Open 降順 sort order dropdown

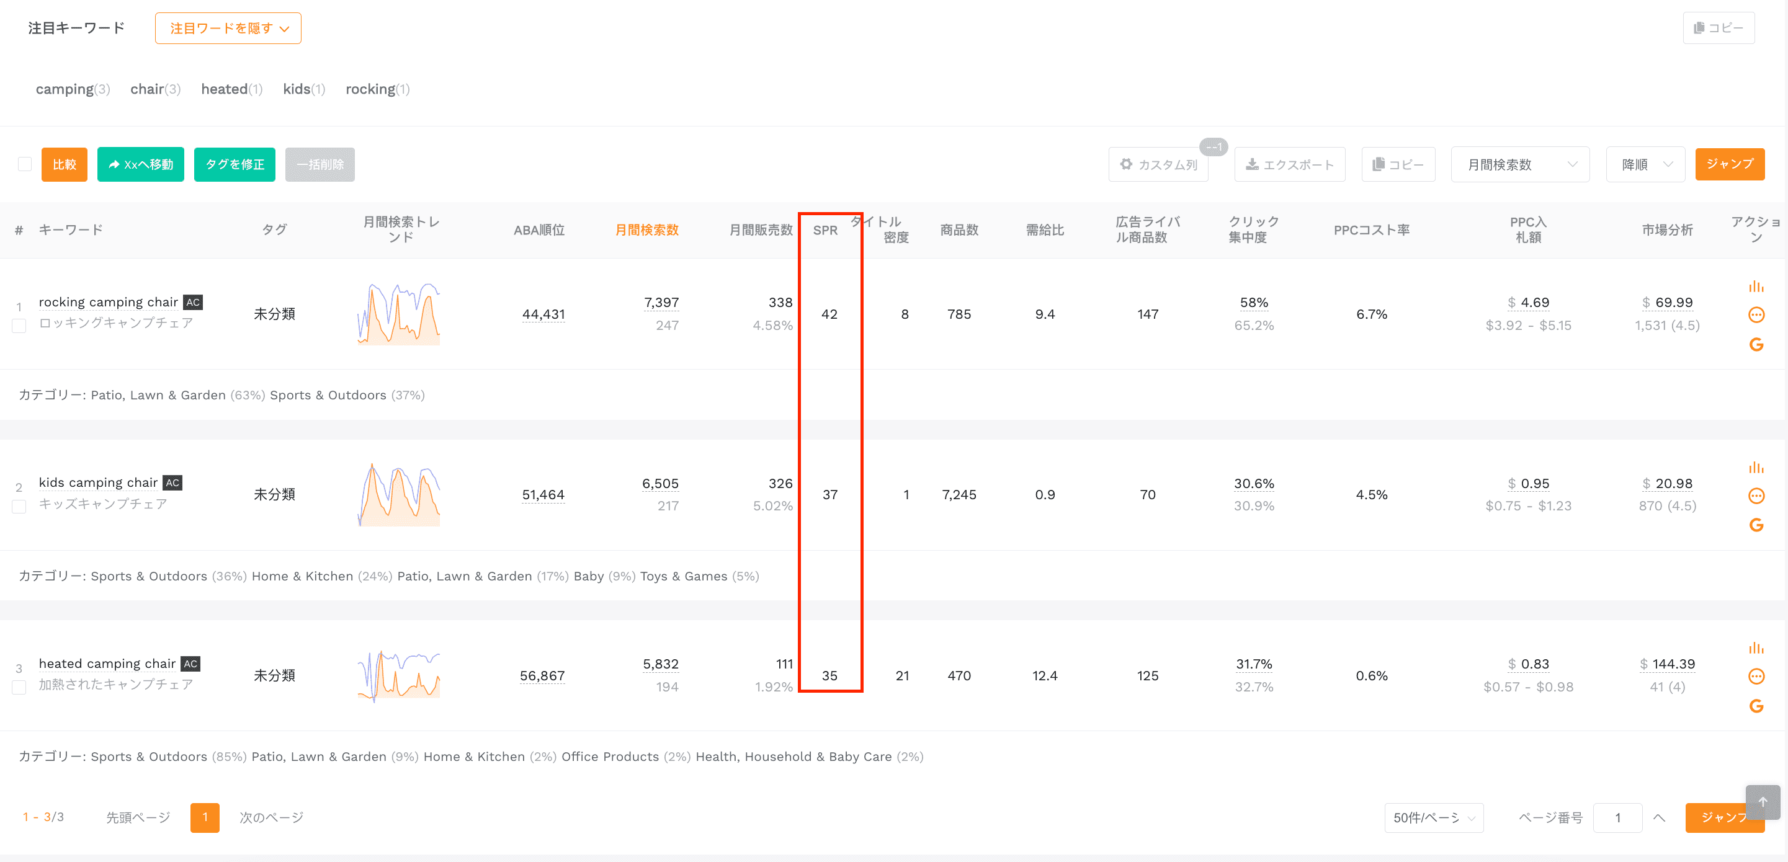click(1645, 164)
